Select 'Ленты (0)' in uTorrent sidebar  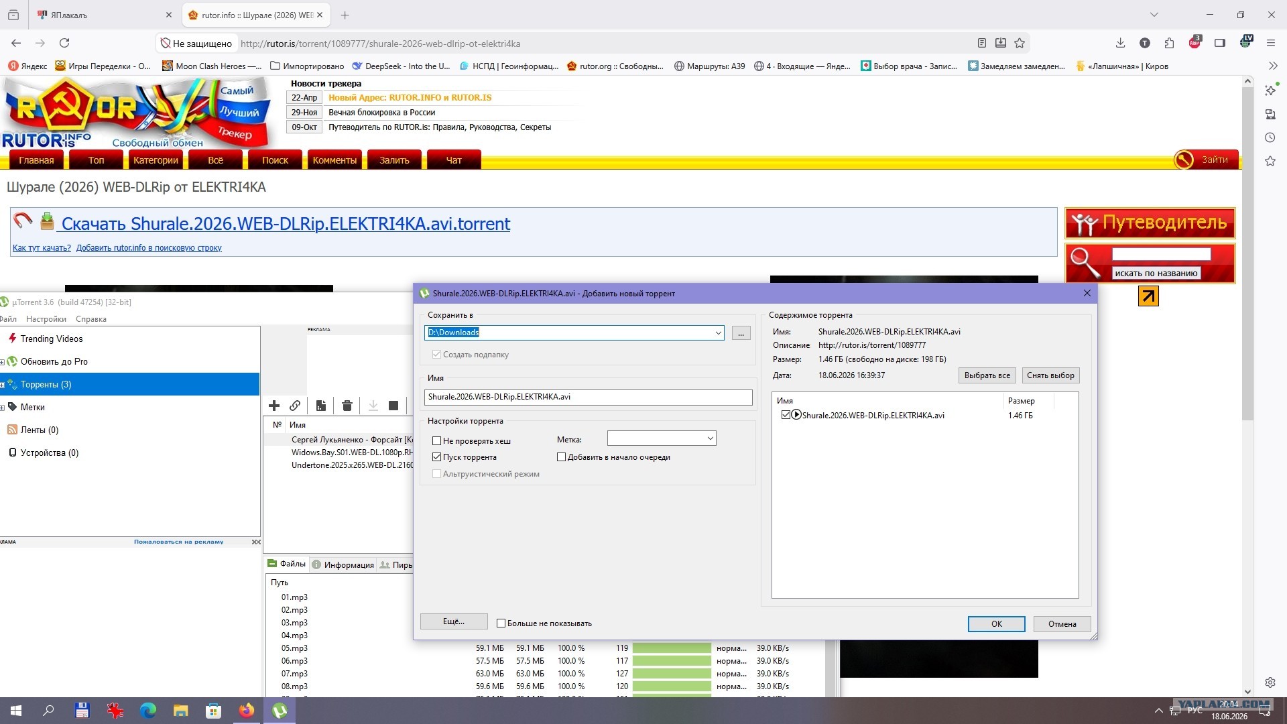tap(40, 430)
